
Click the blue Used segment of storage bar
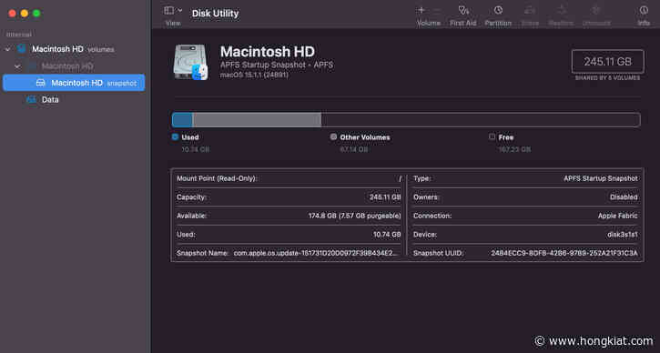pyautogui.click(x=182, y=120)
